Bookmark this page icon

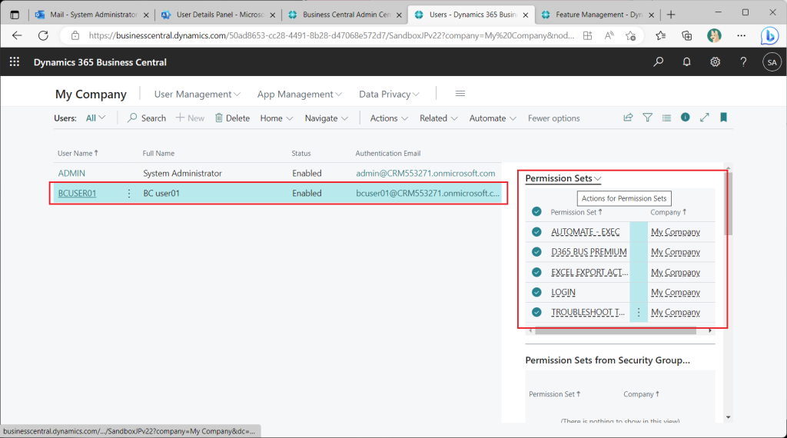click(x=723, y=118)
